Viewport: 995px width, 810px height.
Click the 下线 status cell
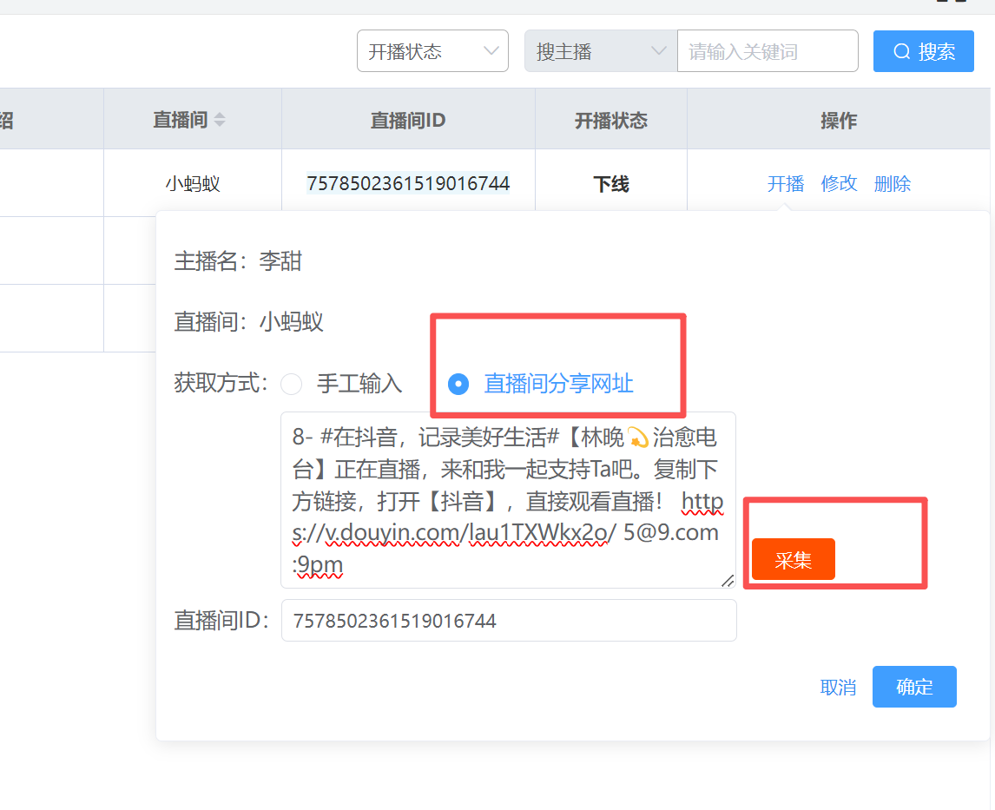[610, 184]
